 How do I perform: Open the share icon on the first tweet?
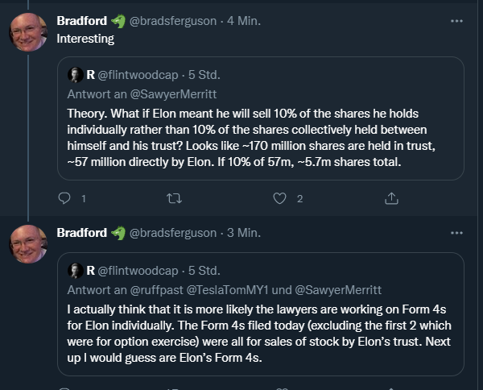392,198
